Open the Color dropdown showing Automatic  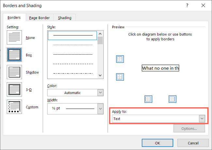pos(75,93)
